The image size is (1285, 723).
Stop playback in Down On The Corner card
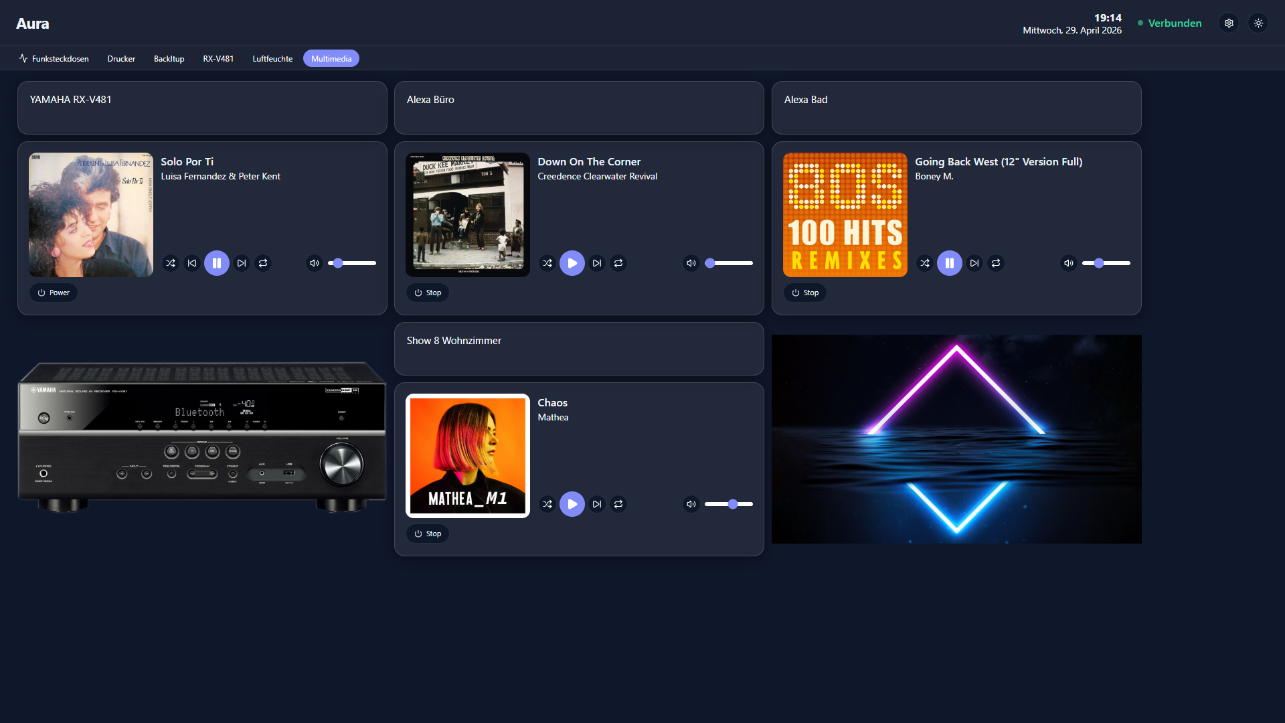tap(428, 293)
